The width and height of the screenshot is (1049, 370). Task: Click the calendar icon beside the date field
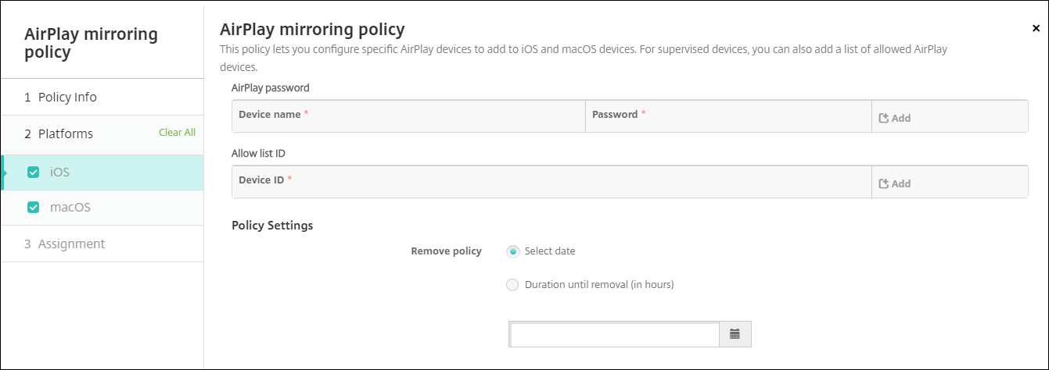tap(735, 333)
